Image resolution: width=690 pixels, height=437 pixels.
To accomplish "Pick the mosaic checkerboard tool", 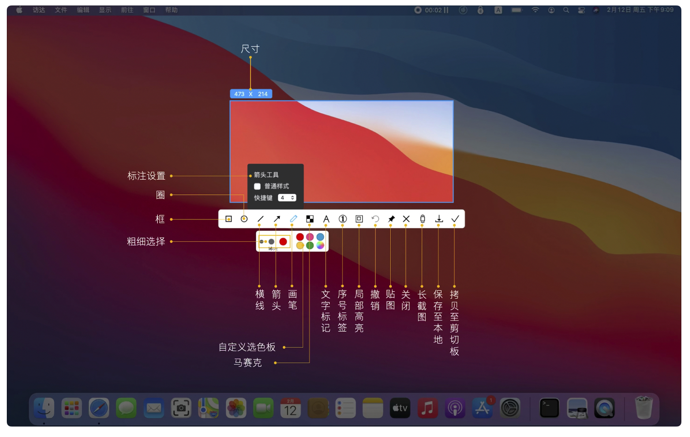I will pyautogui.click(x=310, y=219).
